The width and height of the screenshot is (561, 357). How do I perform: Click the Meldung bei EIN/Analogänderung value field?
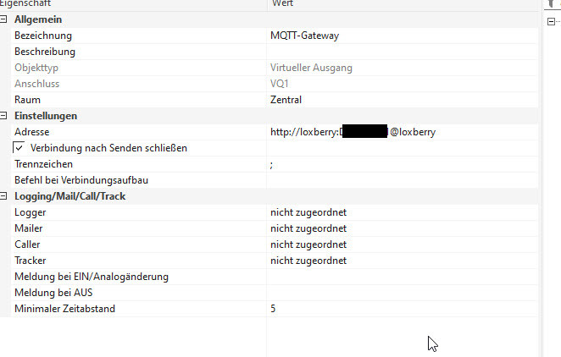pos(403,277)
